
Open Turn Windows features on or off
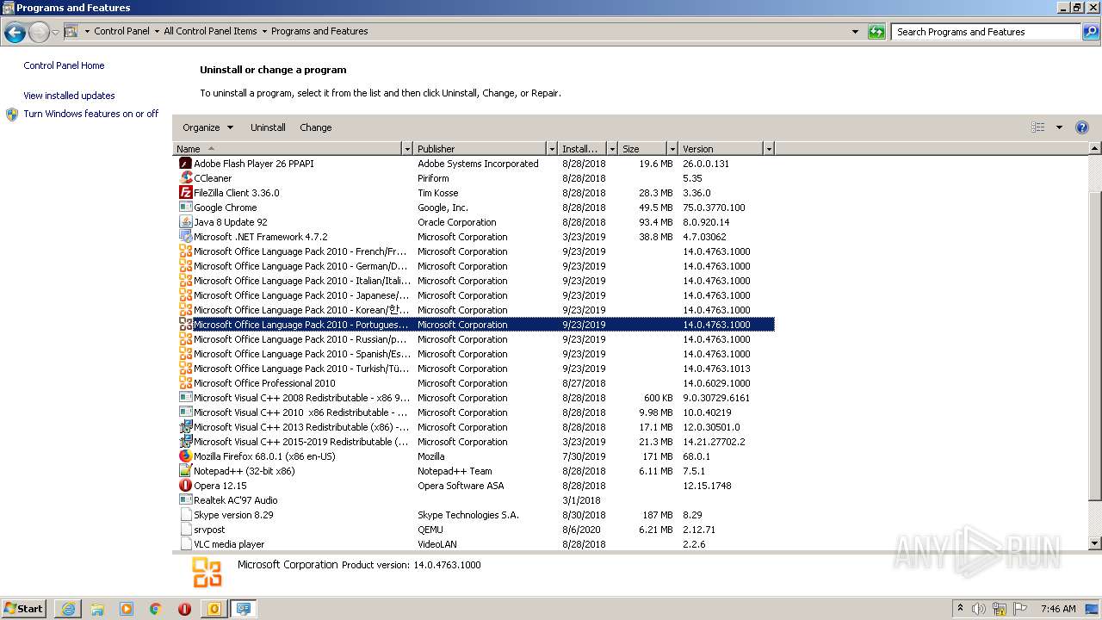click(91, 114)
